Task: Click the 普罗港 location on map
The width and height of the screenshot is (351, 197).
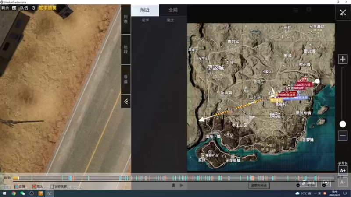Action: pyautogui.click(x=308, y=140)
